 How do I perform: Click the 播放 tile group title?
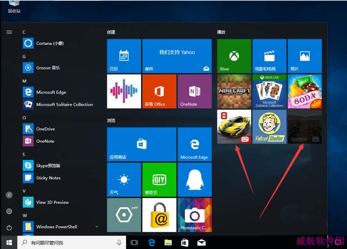[x=221, y=32]
